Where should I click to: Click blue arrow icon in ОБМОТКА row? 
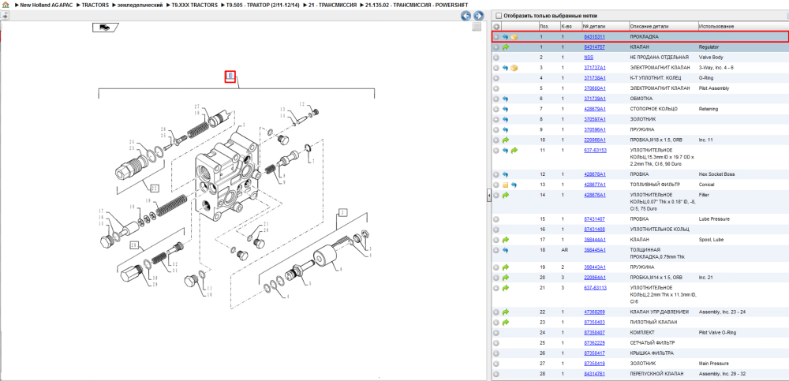pos(506,99)
